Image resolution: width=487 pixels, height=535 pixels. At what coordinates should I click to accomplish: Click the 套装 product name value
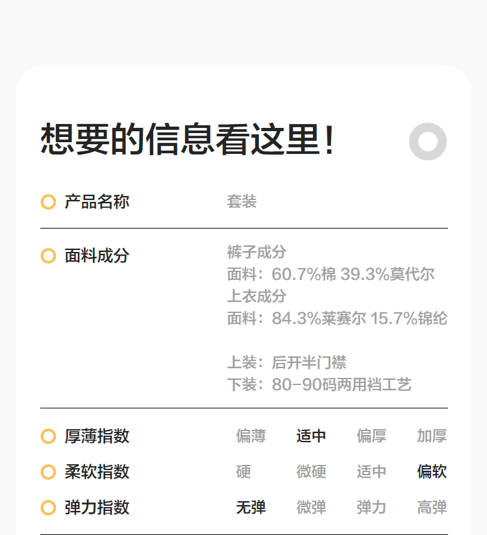pos(242,202)
